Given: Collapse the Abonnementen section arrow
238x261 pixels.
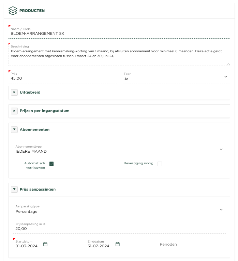Looking at the screenshot, I should 14,129.
